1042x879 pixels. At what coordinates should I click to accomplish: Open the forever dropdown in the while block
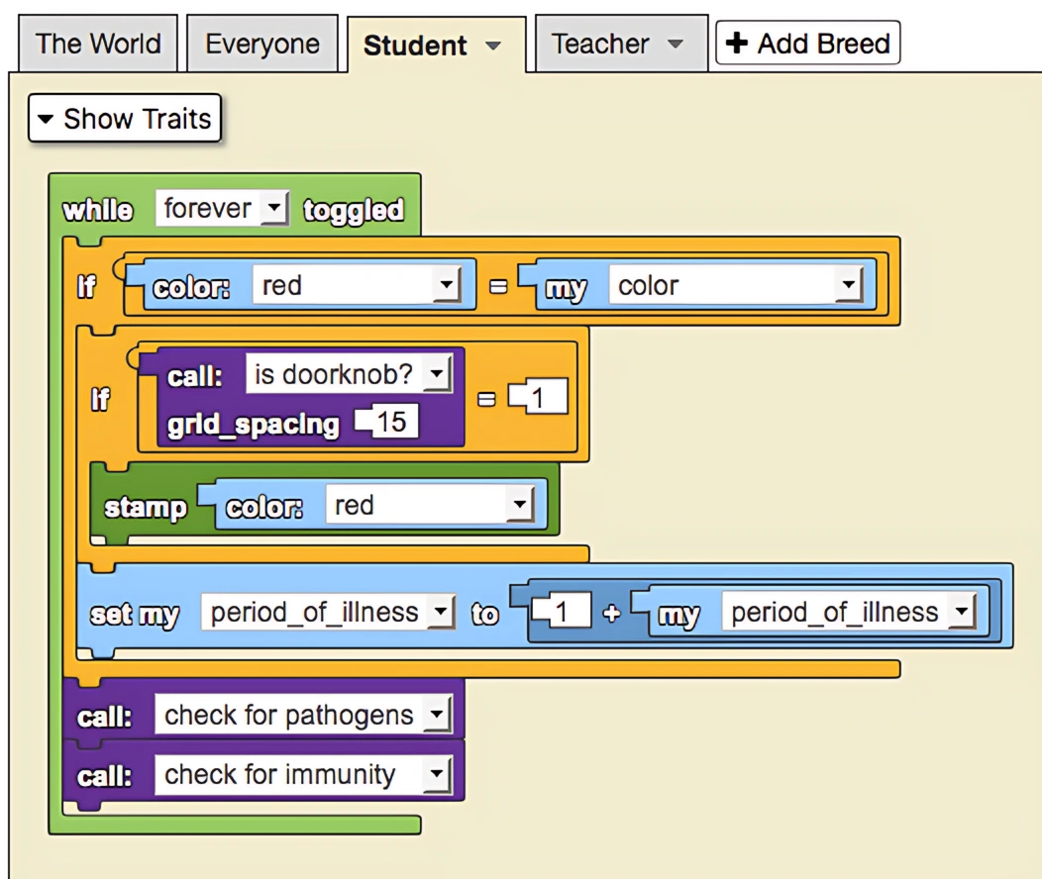click(x=273, y=208)
